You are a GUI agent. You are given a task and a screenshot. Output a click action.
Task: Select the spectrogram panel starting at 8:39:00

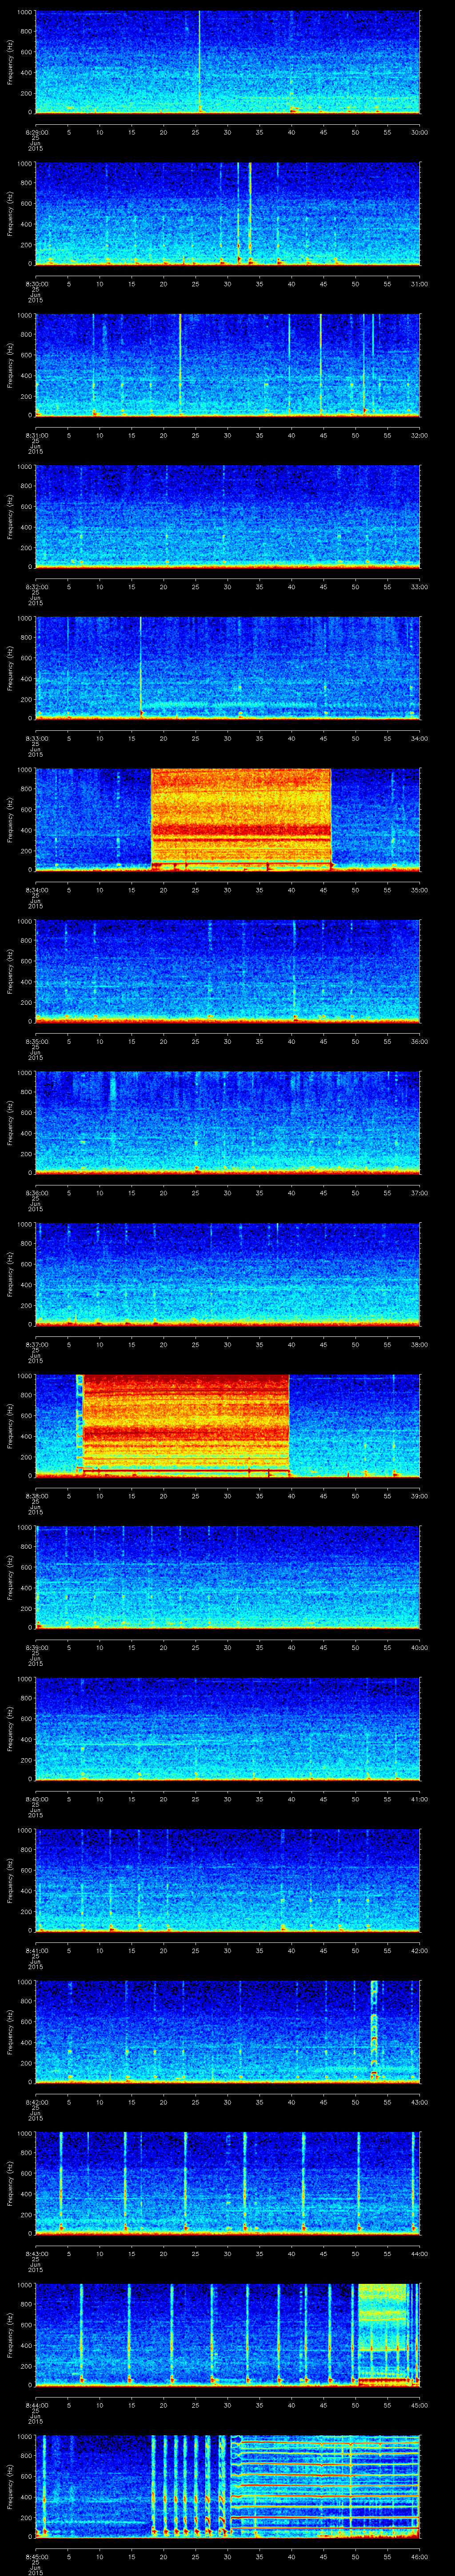pos(228,1577)
